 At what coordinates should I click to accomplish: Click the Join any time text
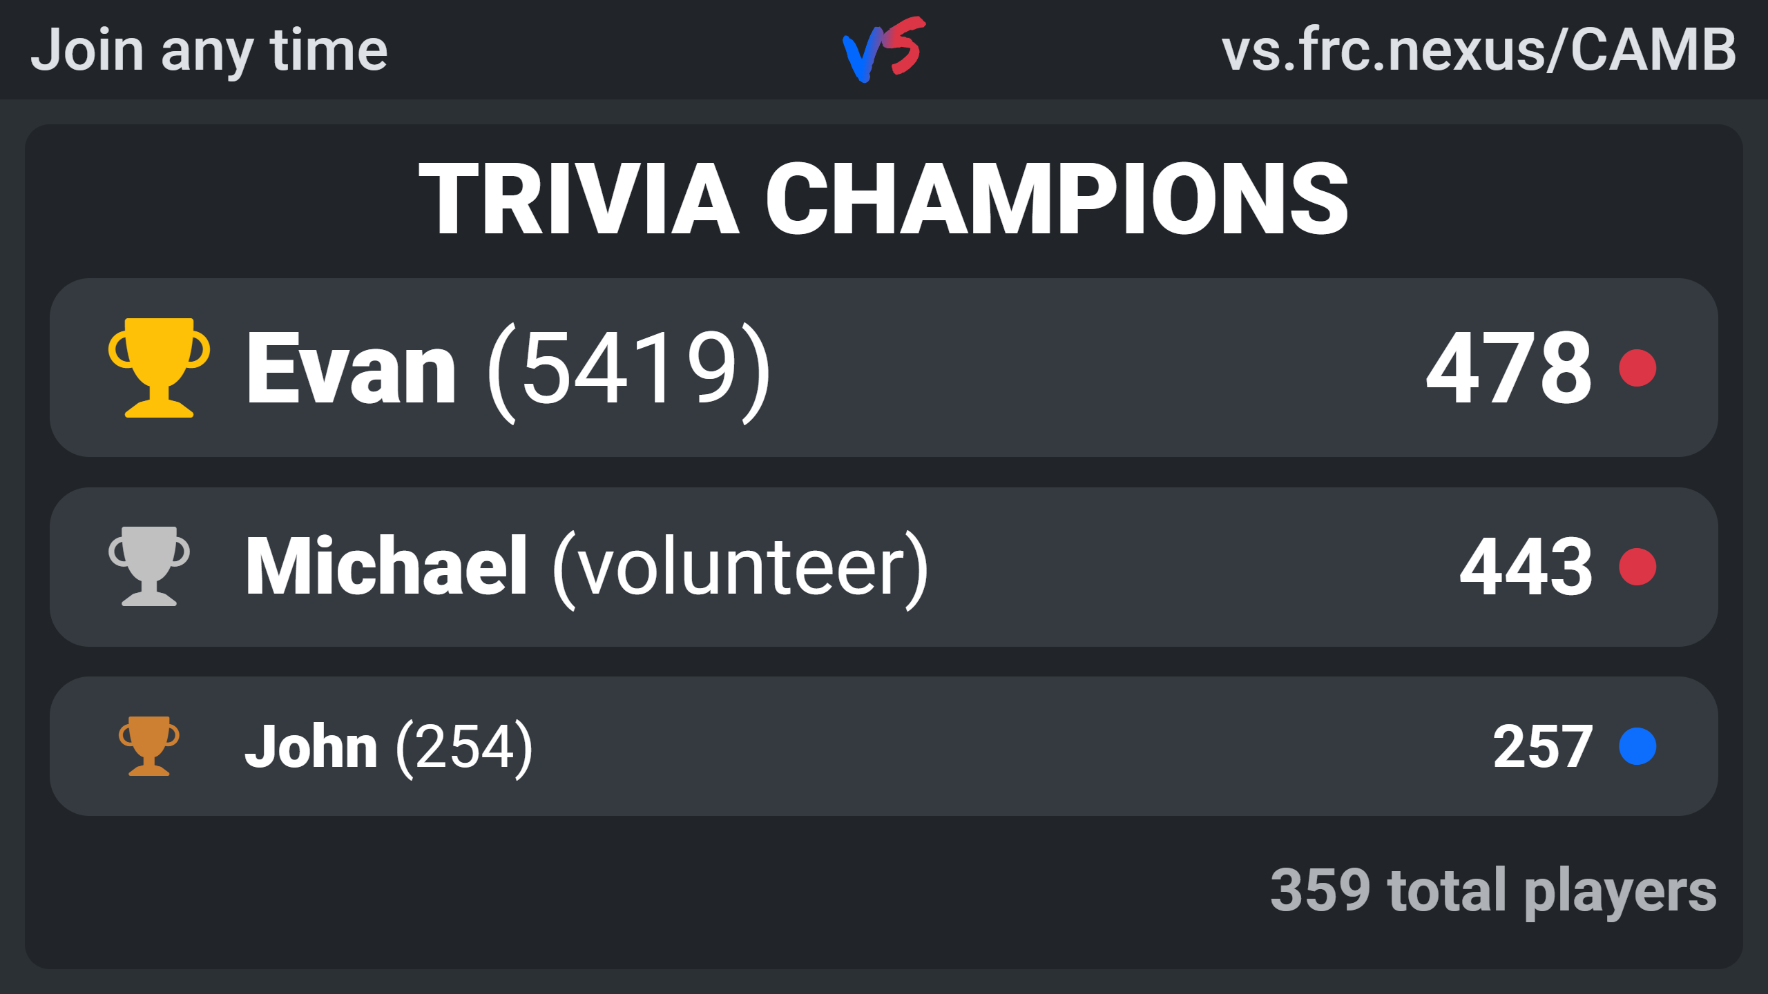tap(209, 52)
